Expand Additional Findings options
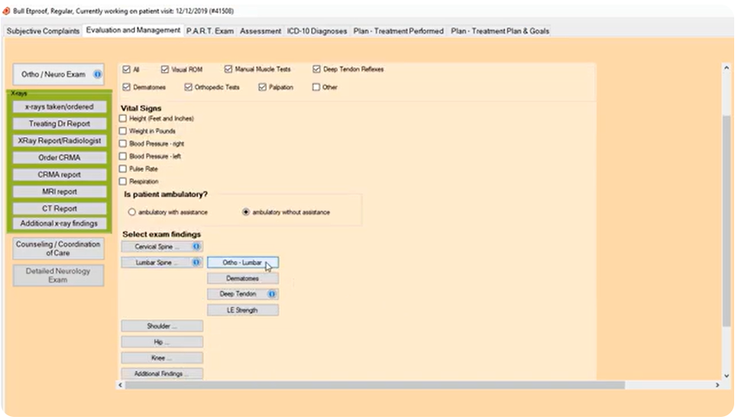This screenshot has height=420, width=738. coord(162,373)
